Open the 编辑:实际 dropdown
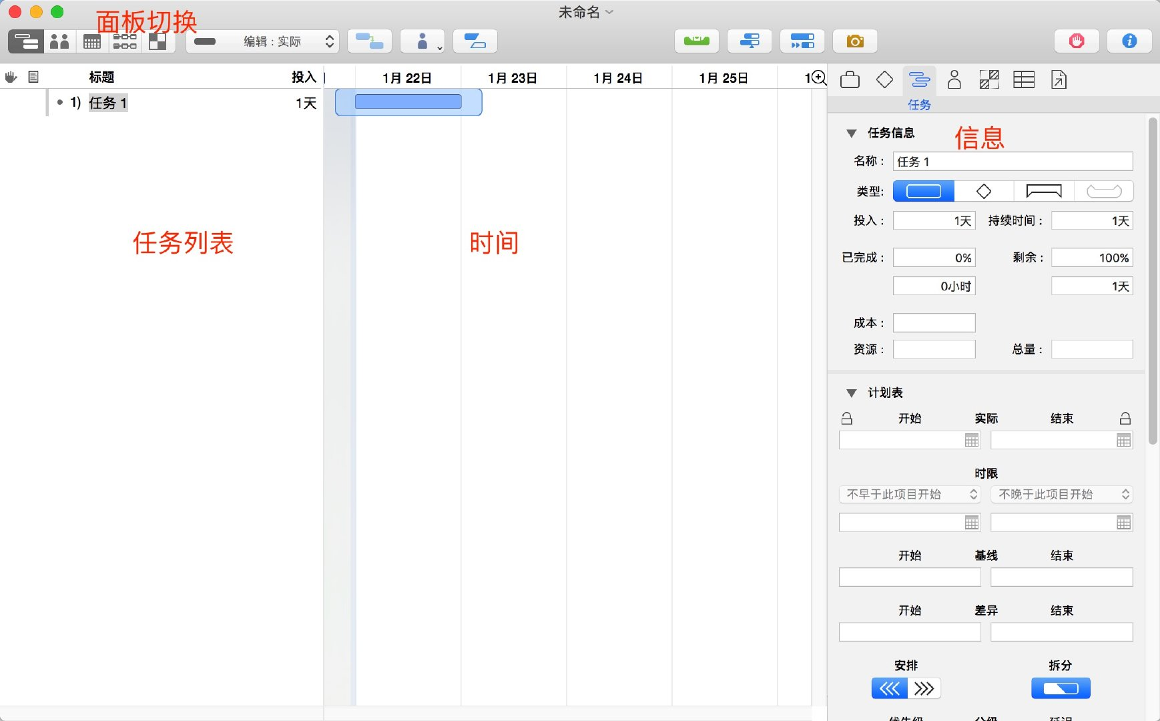 [x=262, y=41]
